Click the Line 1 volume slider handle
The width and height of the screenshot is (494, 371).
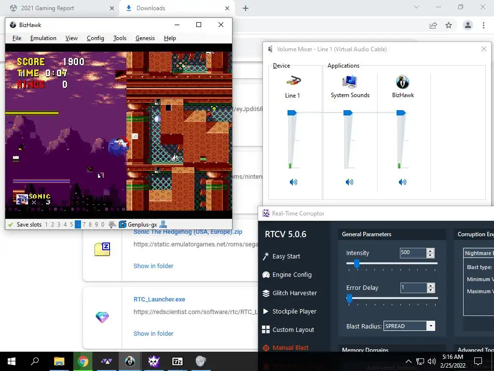292,113
